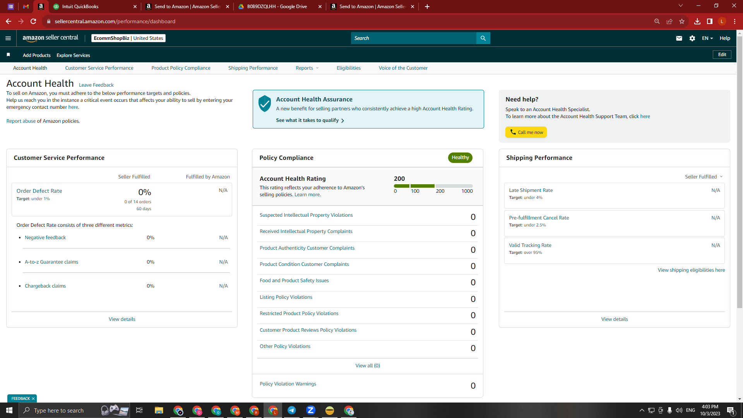This screenshot has height=418, width=743.
Task: Click the browser address bar
Action: [x=348, y=21]
